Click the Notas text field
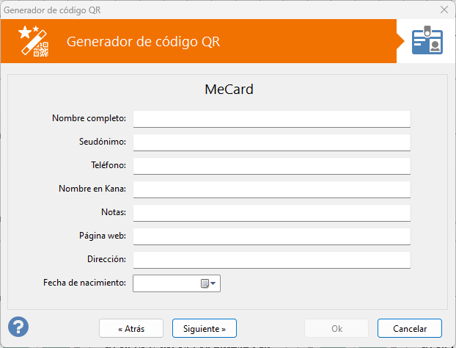 pyautogui.click(x=271, y=213)
